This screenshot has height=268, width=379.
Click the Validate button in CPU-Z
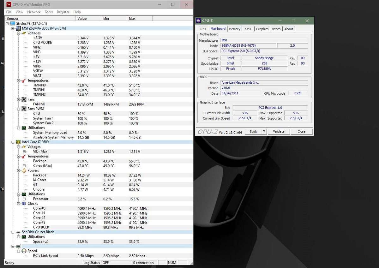[279, 131]
